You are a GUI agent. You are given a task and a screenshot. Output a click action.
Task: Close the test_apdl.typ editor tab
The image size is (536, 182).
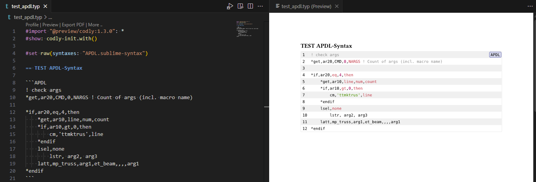pyautogui.click(x=45, y=7)
